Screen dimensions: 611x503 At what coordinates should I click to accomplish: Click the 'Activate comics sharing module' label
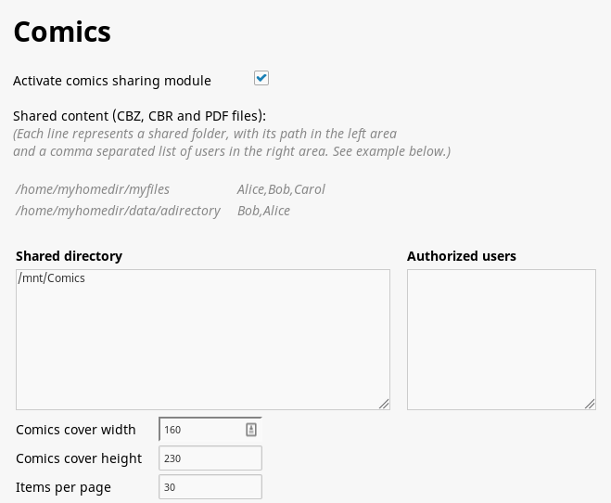pyautogui.click(x=112, y=81)
